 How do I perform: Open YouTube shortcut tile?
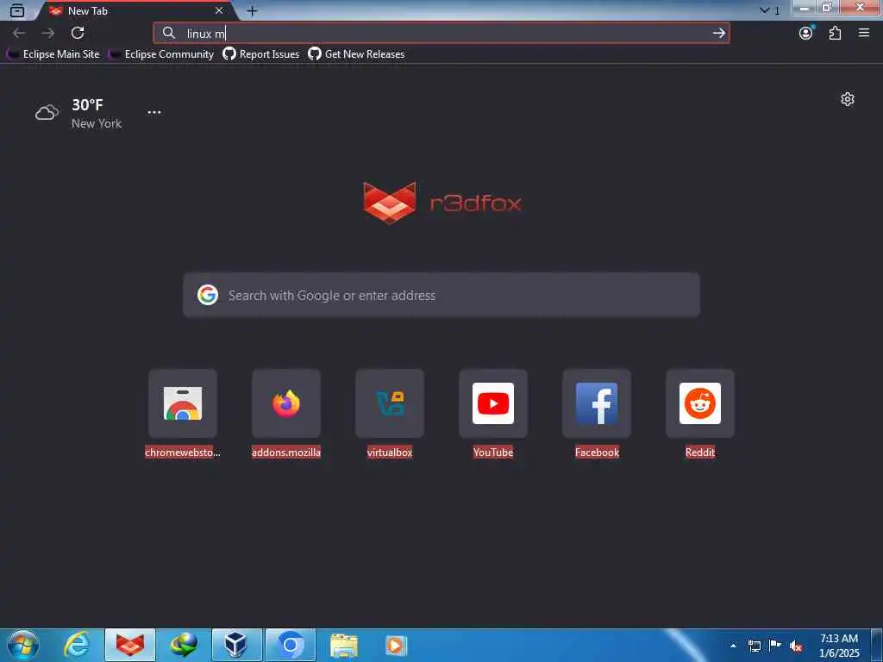(493, 403)
